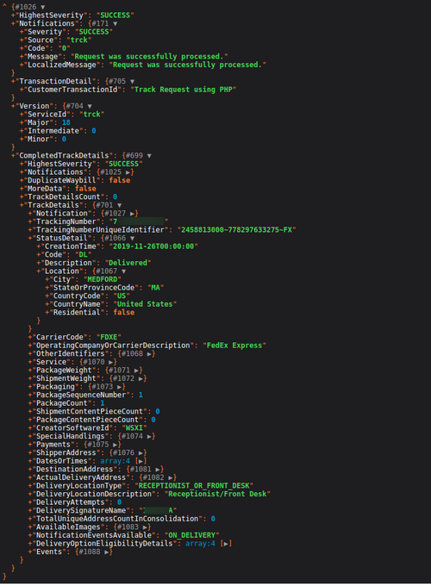Expand the DatesOrTimes array
The height and width of the screenshot is (586, 431).
pyautogui.click(x=141, y=461)
